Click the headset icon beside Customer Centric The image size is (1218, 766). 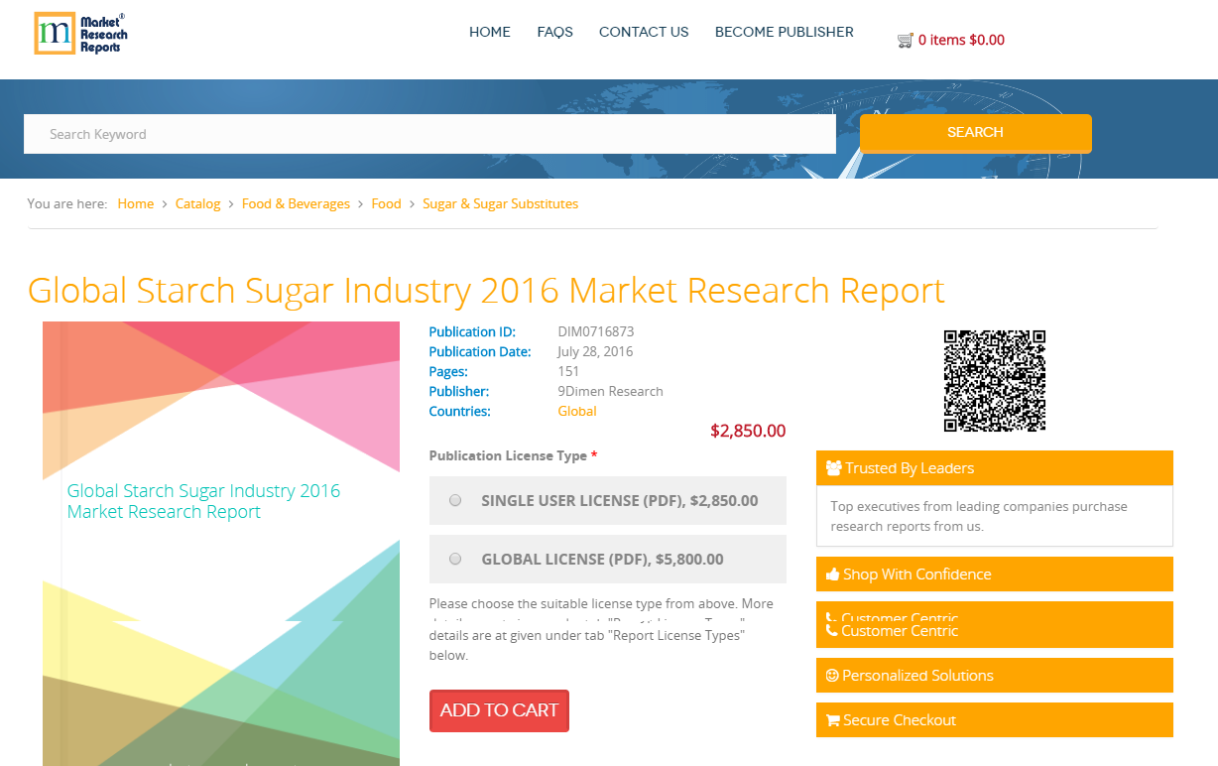(830, 631)
